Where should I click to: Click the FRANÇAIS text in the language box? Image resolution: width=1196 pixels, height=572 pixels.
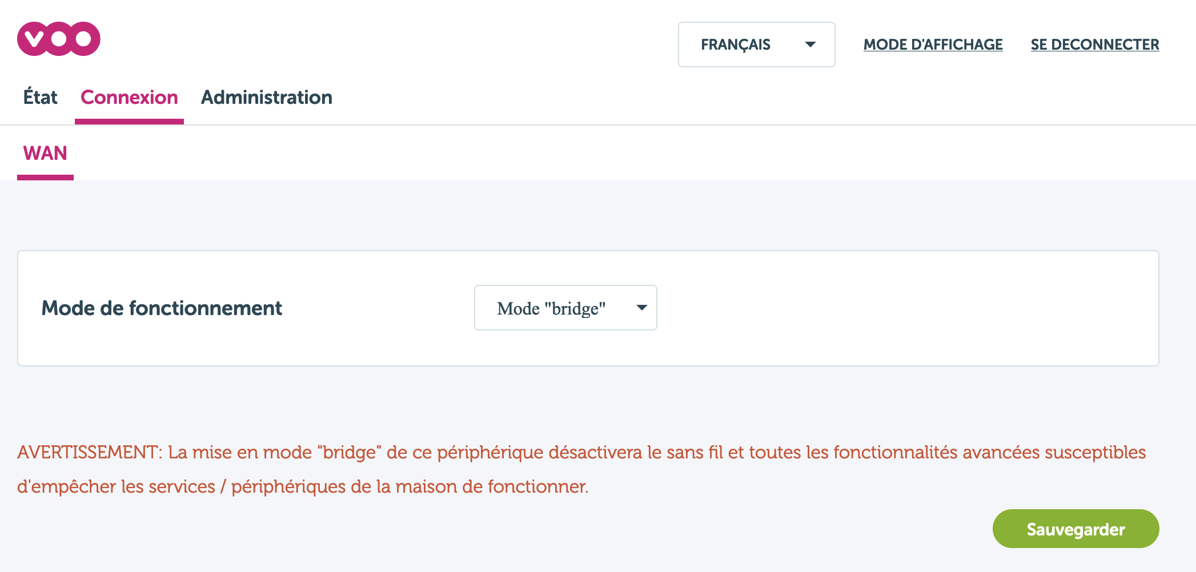pos(736,45)
